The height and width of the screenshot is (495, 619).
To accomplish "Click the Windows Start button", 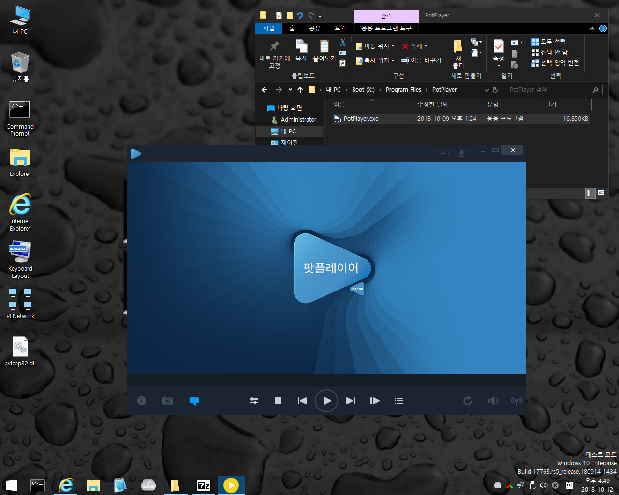I will click(12, 485).
